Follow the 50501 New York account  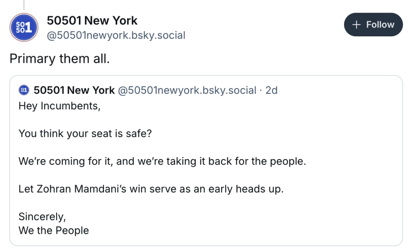pyautogui.click(x=373, y=25)
